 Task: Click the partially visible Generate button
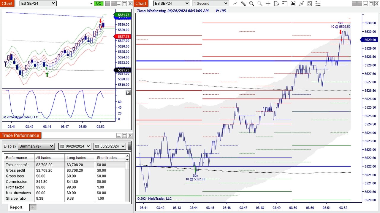click(x=129, y=146)
